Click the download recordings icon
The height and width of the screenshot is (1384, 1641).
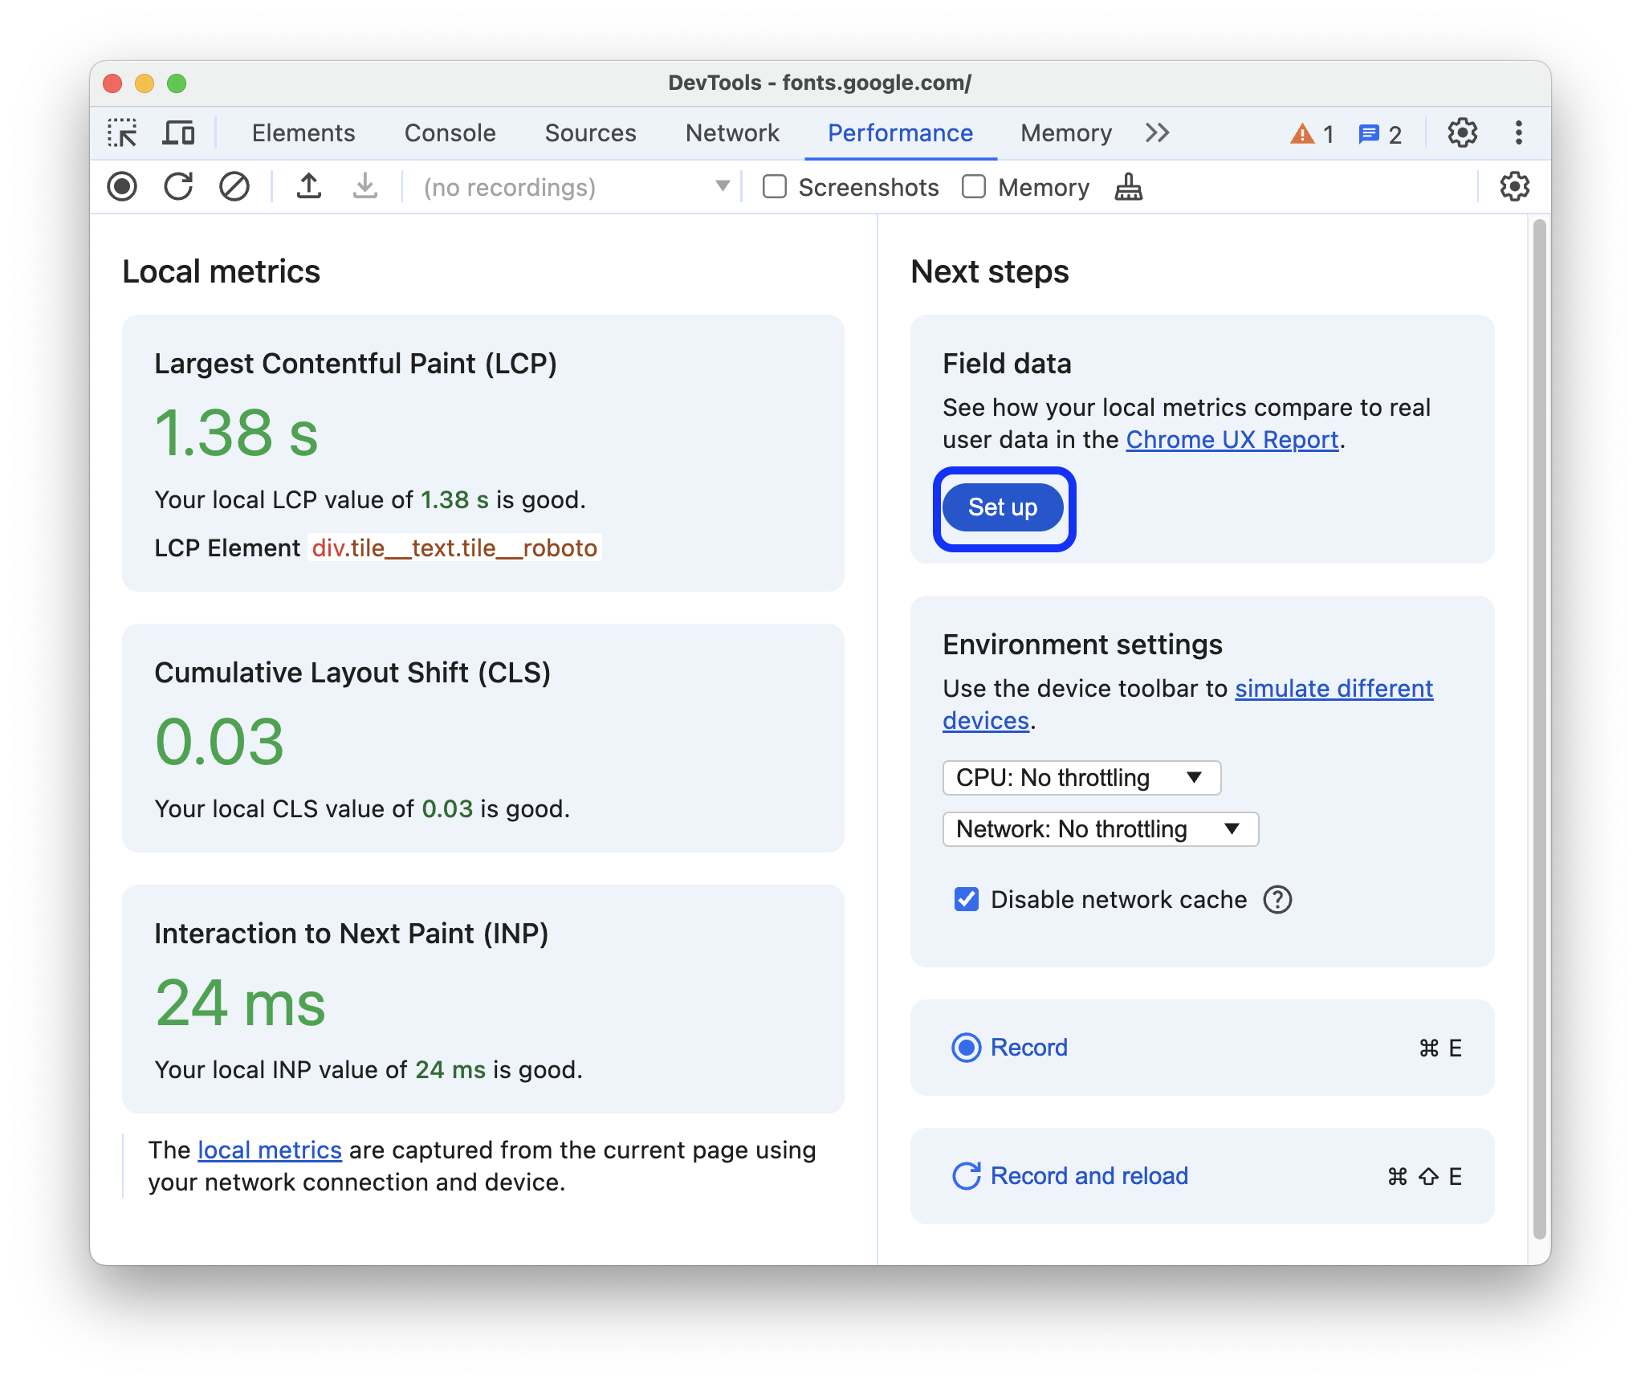click(x=364, y=188)
